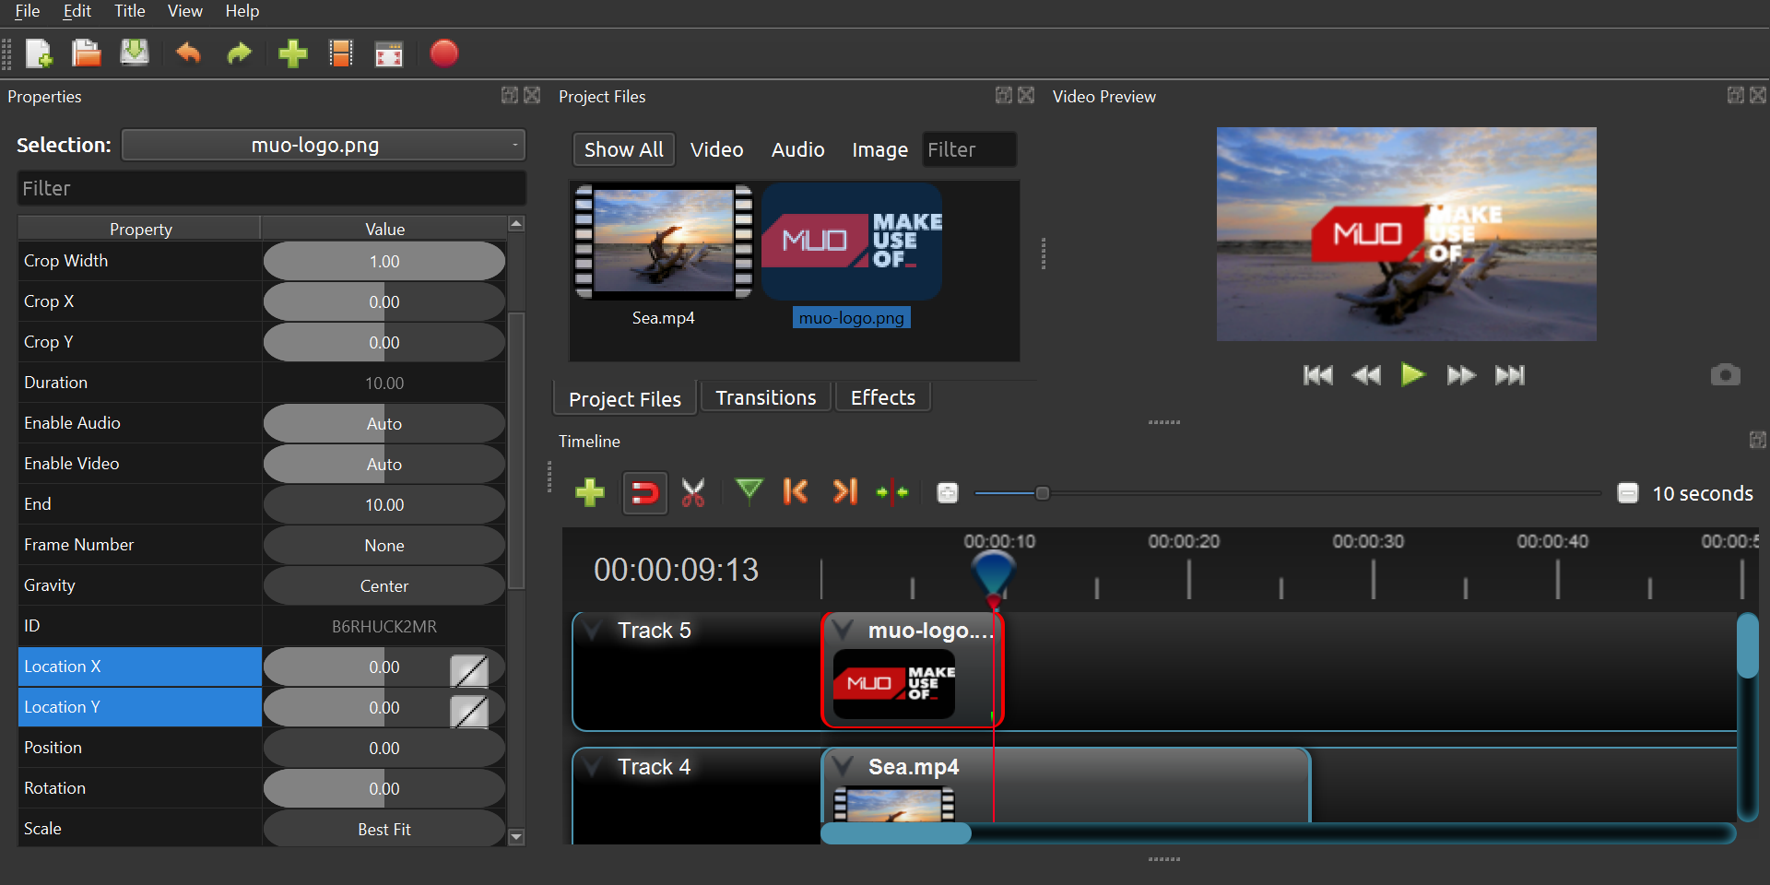The image size is (1770, 885).
Task: Open the Title menu
Action: point(129,11)
